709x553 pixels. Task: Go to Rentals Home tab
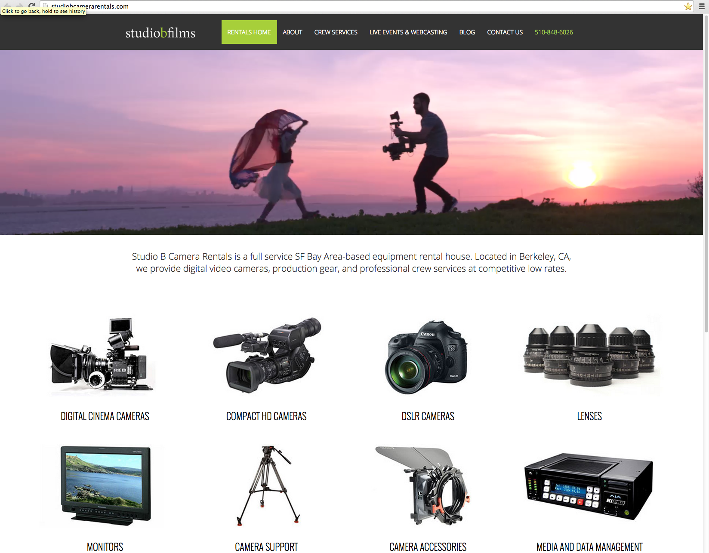click(249, 32)
